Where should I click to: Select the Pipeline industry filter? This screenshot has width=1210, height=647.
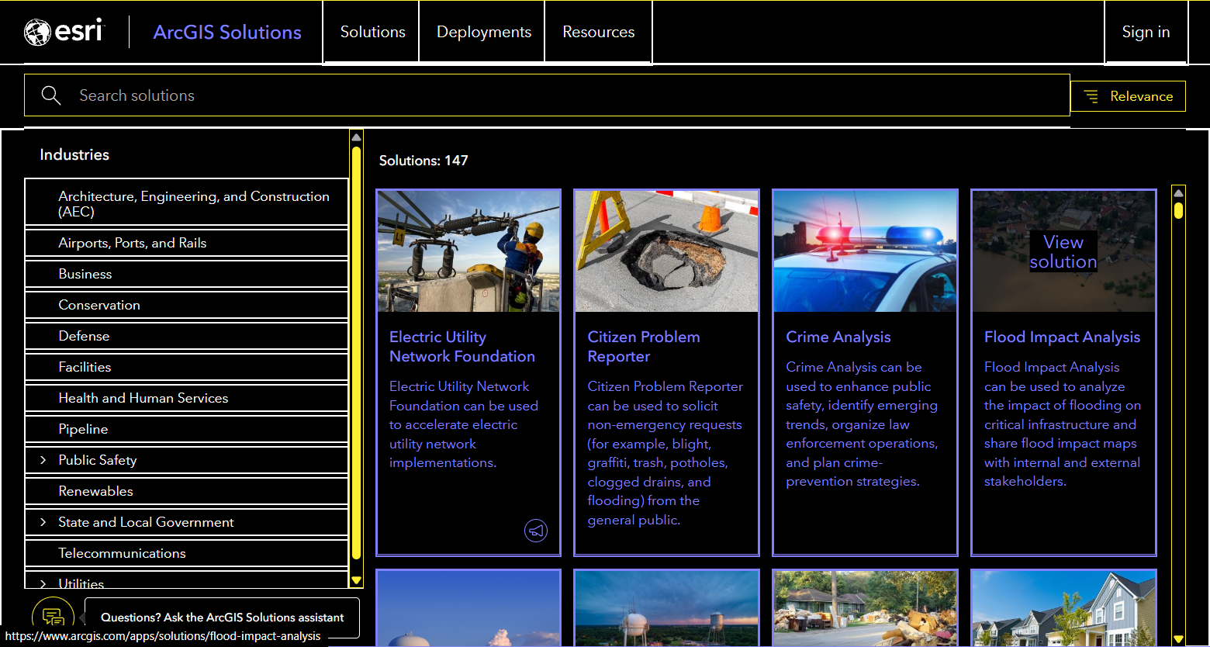186,429
